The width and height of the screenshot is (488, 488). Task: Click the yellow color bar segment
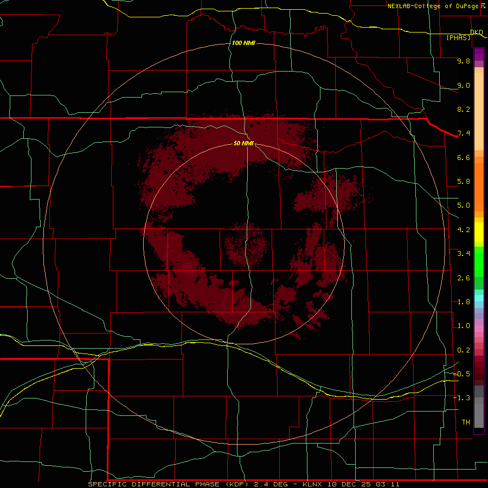479,232
